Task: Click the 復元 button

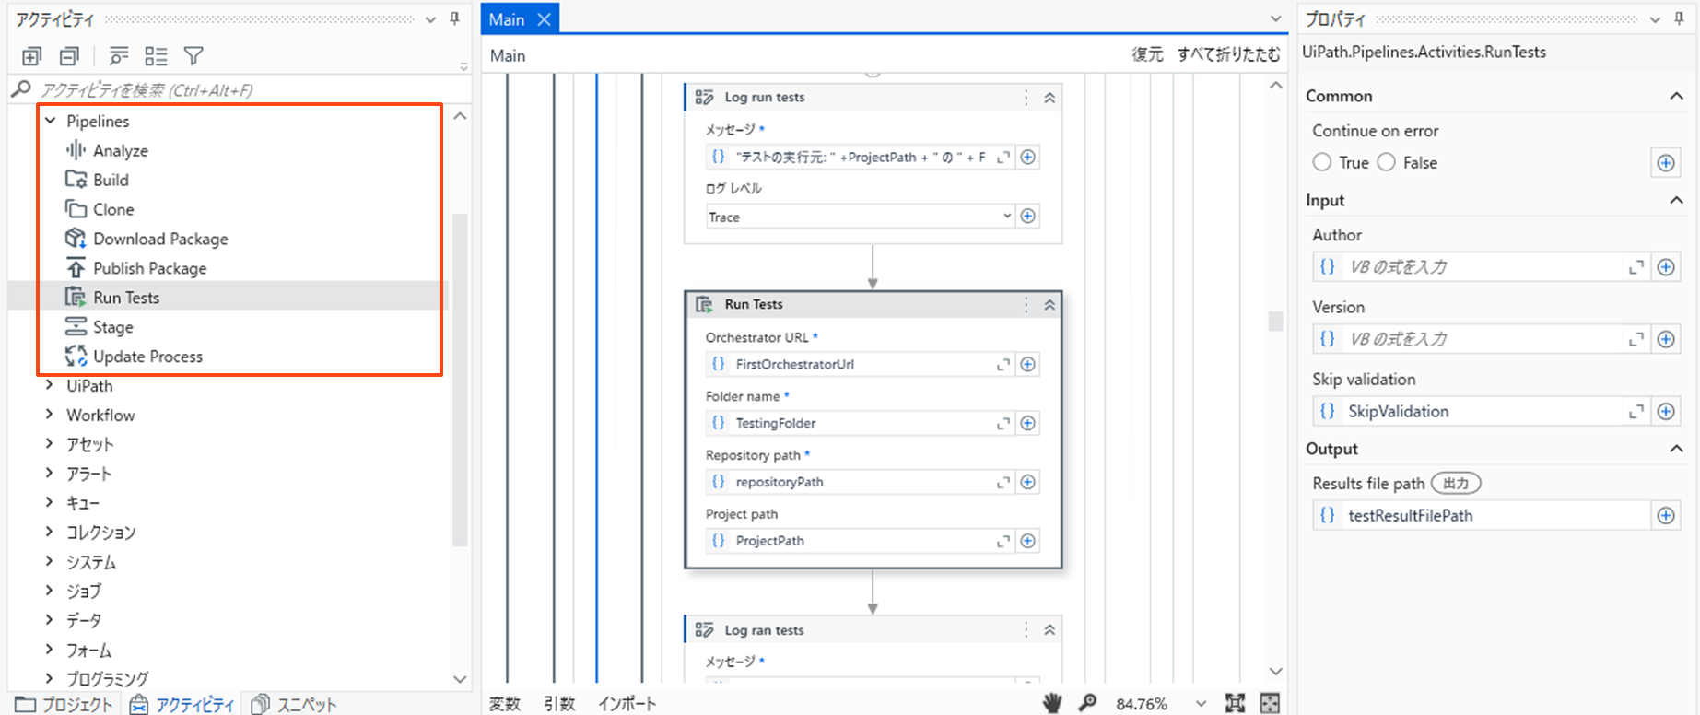Action: click(x=1147, y=55)
